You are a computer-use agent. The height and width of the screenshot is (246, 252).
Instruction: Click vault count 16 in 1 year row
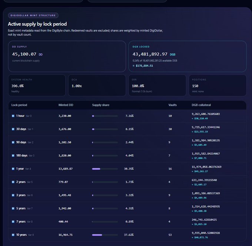pos(170,168)
